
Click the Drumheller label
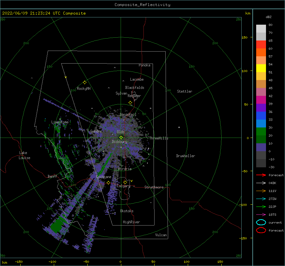(186, 156)
